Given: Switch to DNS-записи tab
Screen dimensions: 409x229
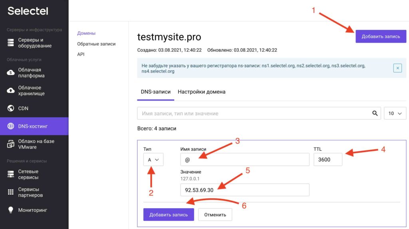Looking at the screenshot, I should (x=155, y=92).
